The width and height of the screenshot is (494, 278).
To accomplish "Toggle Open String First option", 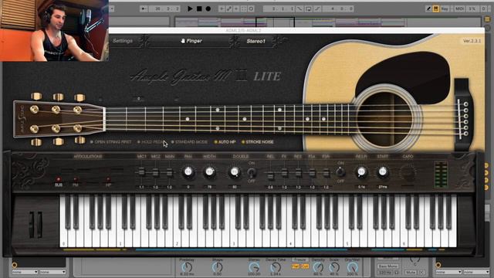I will (110, 142).
